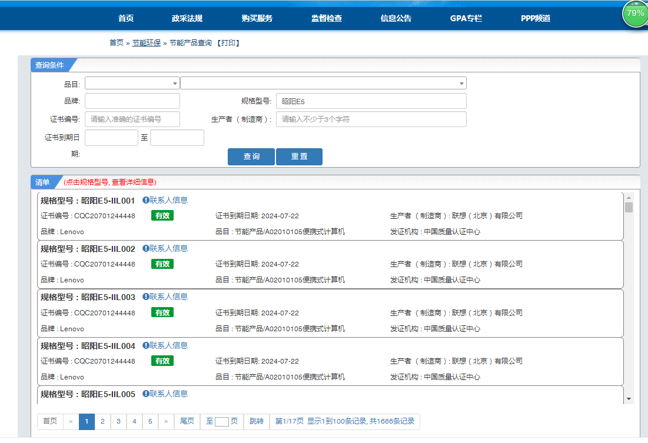Click the info icon beside 昭阳E5-IIL003
Screen dimensions: 648x443
click(146, 297)
